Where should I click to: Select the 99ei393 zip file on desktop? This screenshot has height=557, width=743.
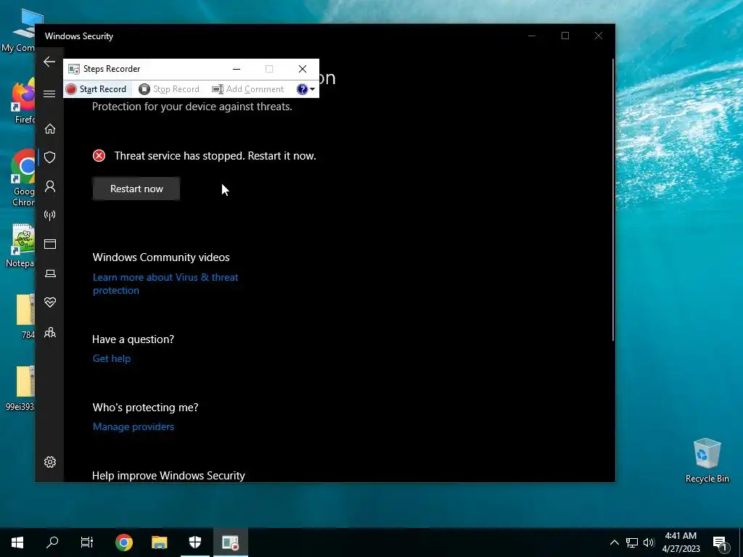click(x=20, y=389)
